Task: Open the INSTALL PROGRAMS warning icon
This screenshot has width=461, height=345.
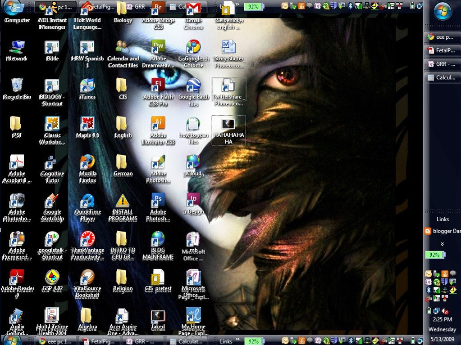Action: pos(123,207)
